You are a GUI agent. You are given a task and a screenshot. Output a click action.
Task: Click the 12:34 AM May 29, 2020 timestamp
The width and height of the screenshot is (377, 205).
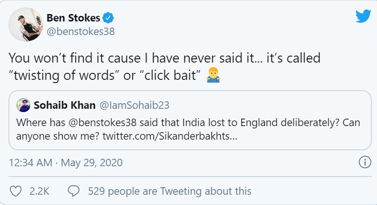coord(65,163)
